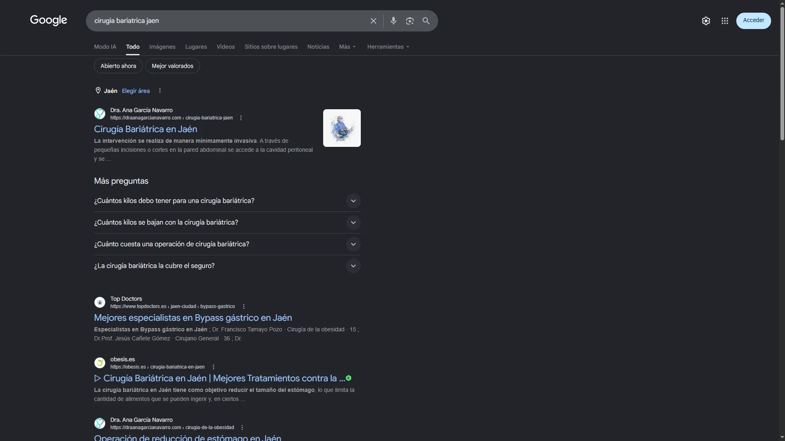Open more options for obesis.es result
Screen dimensions: 785x441
click(x=214, y=367)
